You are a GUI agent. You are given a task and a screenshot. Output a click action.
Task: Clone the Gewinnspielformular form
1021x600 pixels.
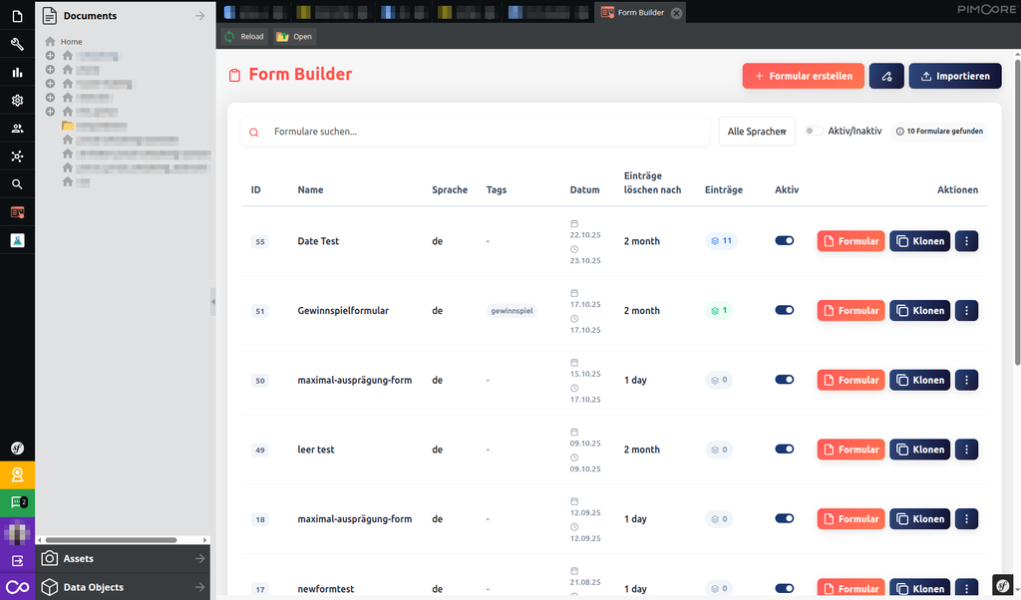pos(919,310)
